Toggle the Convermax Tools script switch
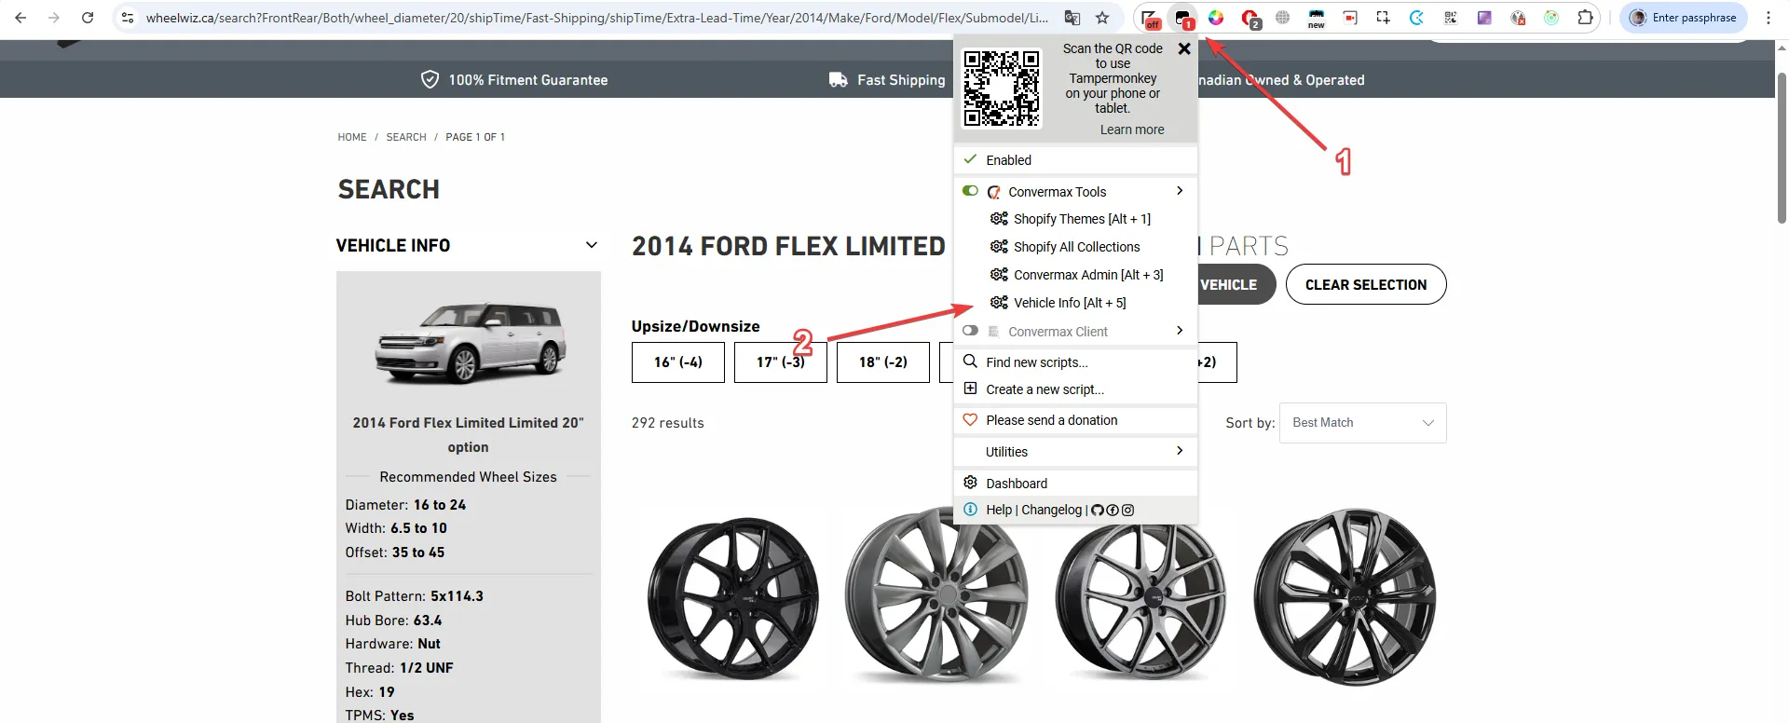1789x723 pixels. pos(970,191)
